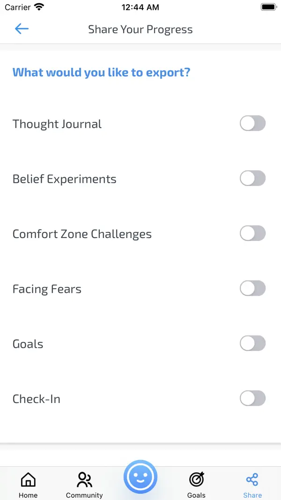This screenshot has width=281, height=500.
Task: Toggle Comfort Zone Challenges on
Action: tap(252, 233)
